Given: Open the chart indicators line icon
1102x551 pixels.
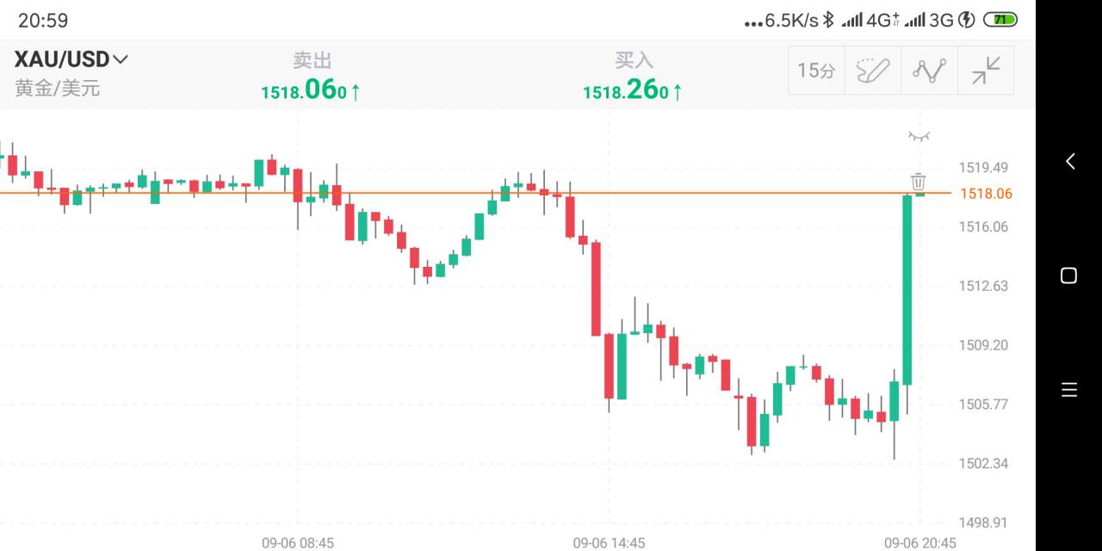Looking at the screenshot, I should click(x=929, y=71).
